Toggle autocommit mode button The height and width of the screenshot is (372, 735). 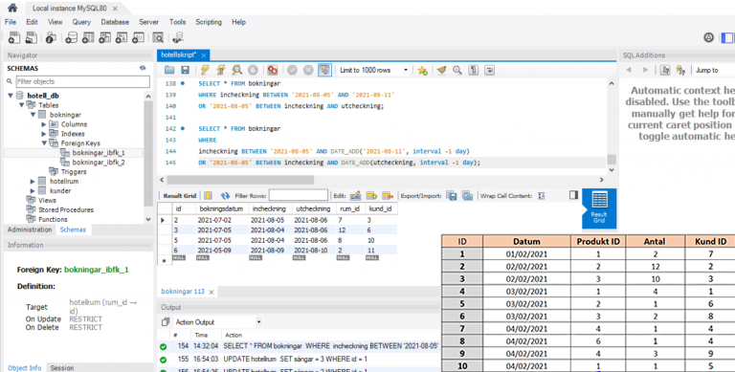point(324,70)
